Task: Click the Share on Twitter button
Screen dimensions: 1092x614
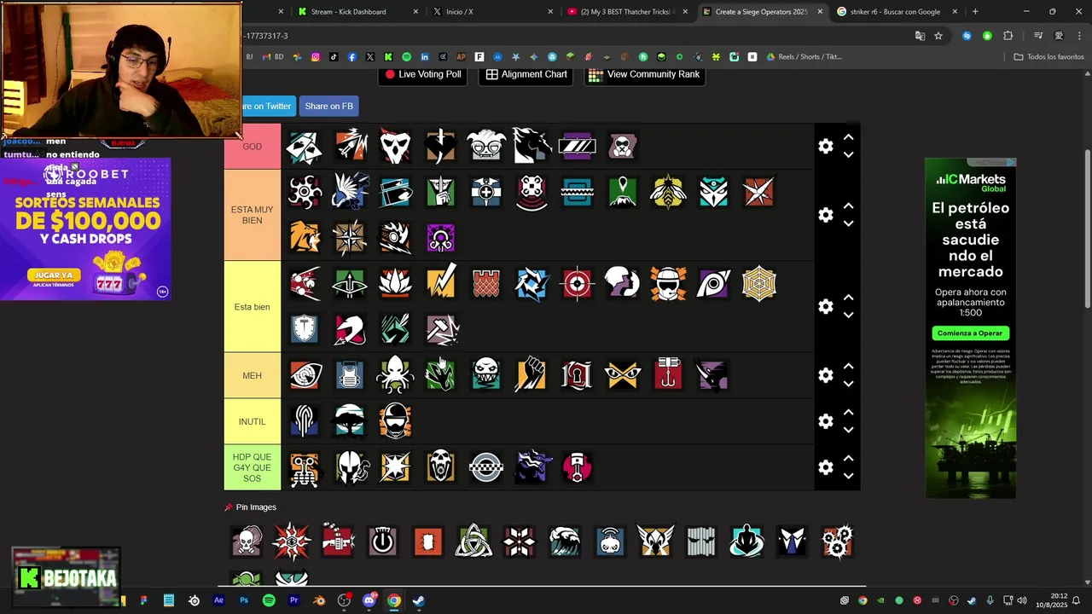Action: (268, 106)
